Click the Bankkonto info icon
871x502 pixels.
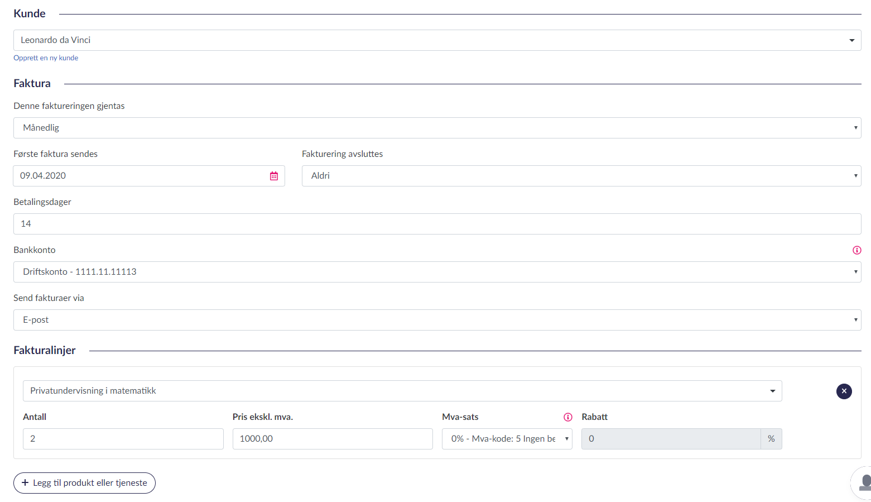856,250
